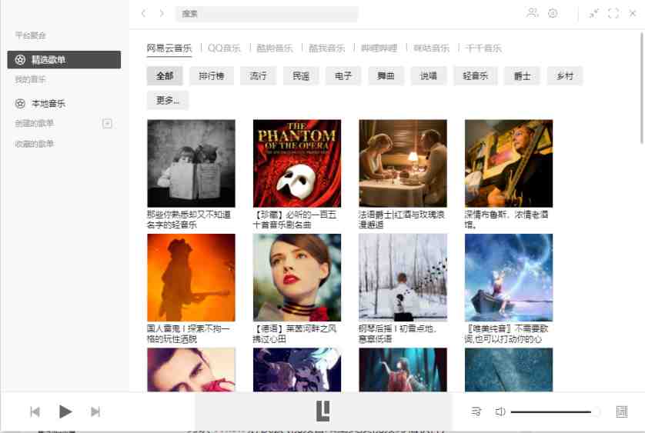645x433 pixels.
Task: Select 精选歌单 in the sidebar
Action: click(64, 60)
